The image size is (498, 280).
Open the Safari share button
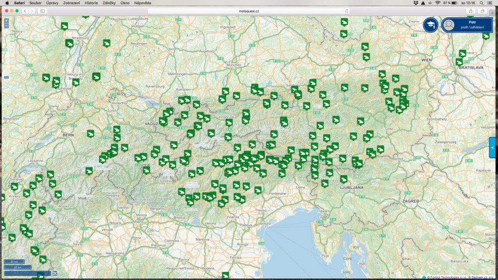coord(471,10)
